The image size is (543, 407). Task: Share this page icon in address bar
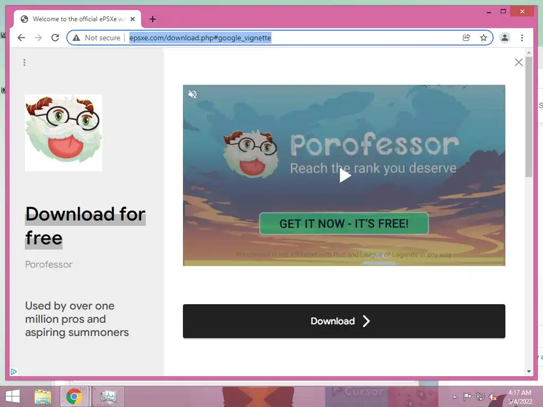coord(467,38)
